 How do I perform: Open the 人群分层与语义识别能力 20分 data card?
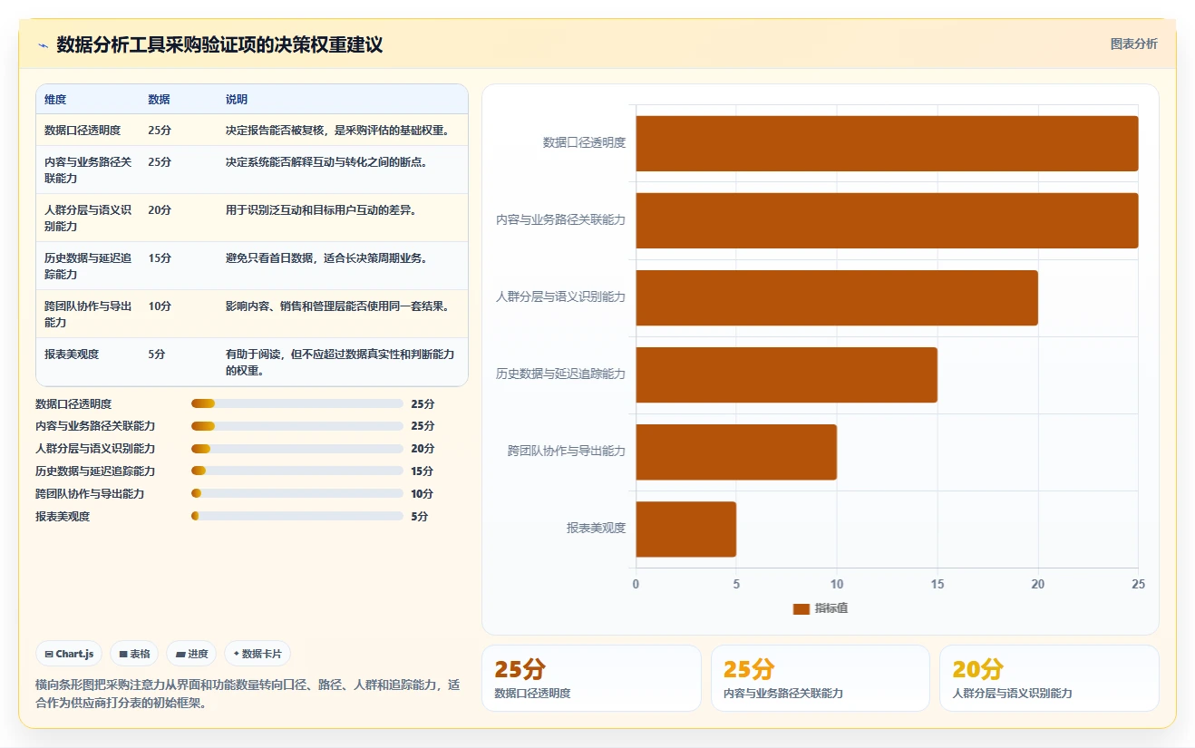[1049, 678]
